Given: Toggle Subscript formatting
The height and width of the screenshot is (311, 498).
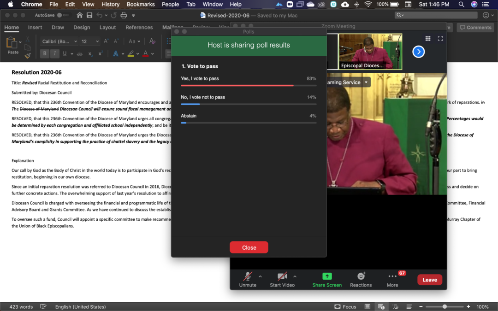Looking at the screenshot, I should tap(90, 53).
